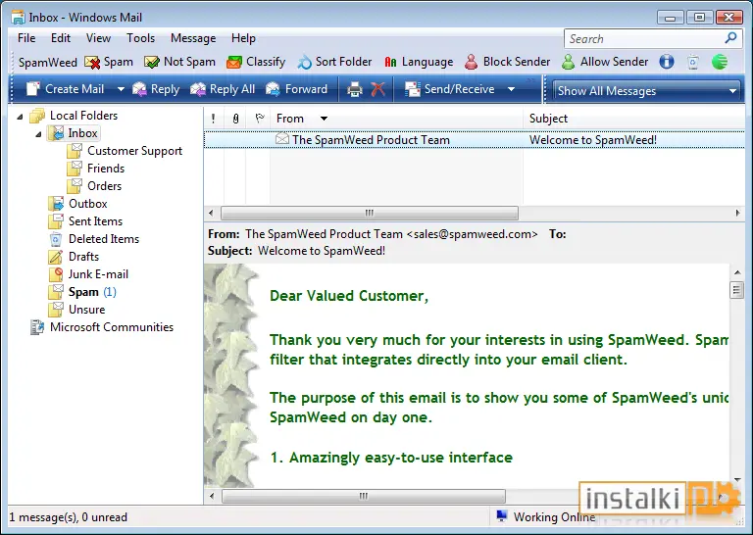The image size is (753, 535).
Task: Run Sort Folder tool
Action: pyautogui.click(x=334, y=62)
